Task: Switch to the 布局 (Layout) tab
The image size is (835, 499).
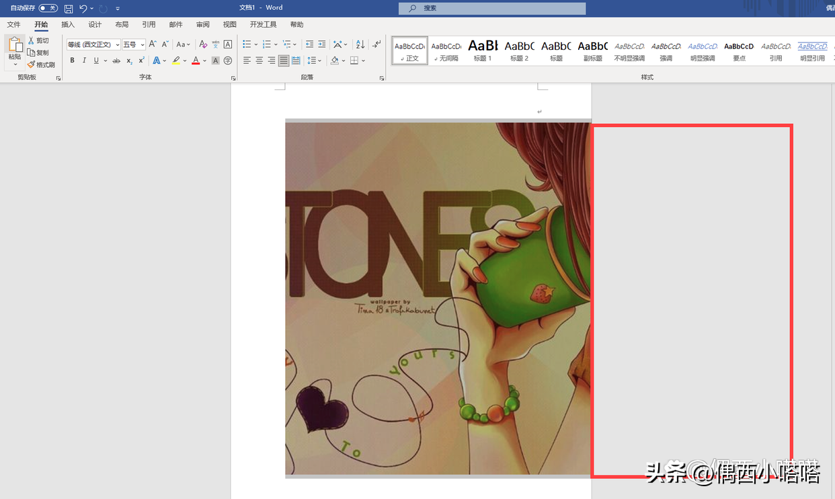Action: coord(122,24)
